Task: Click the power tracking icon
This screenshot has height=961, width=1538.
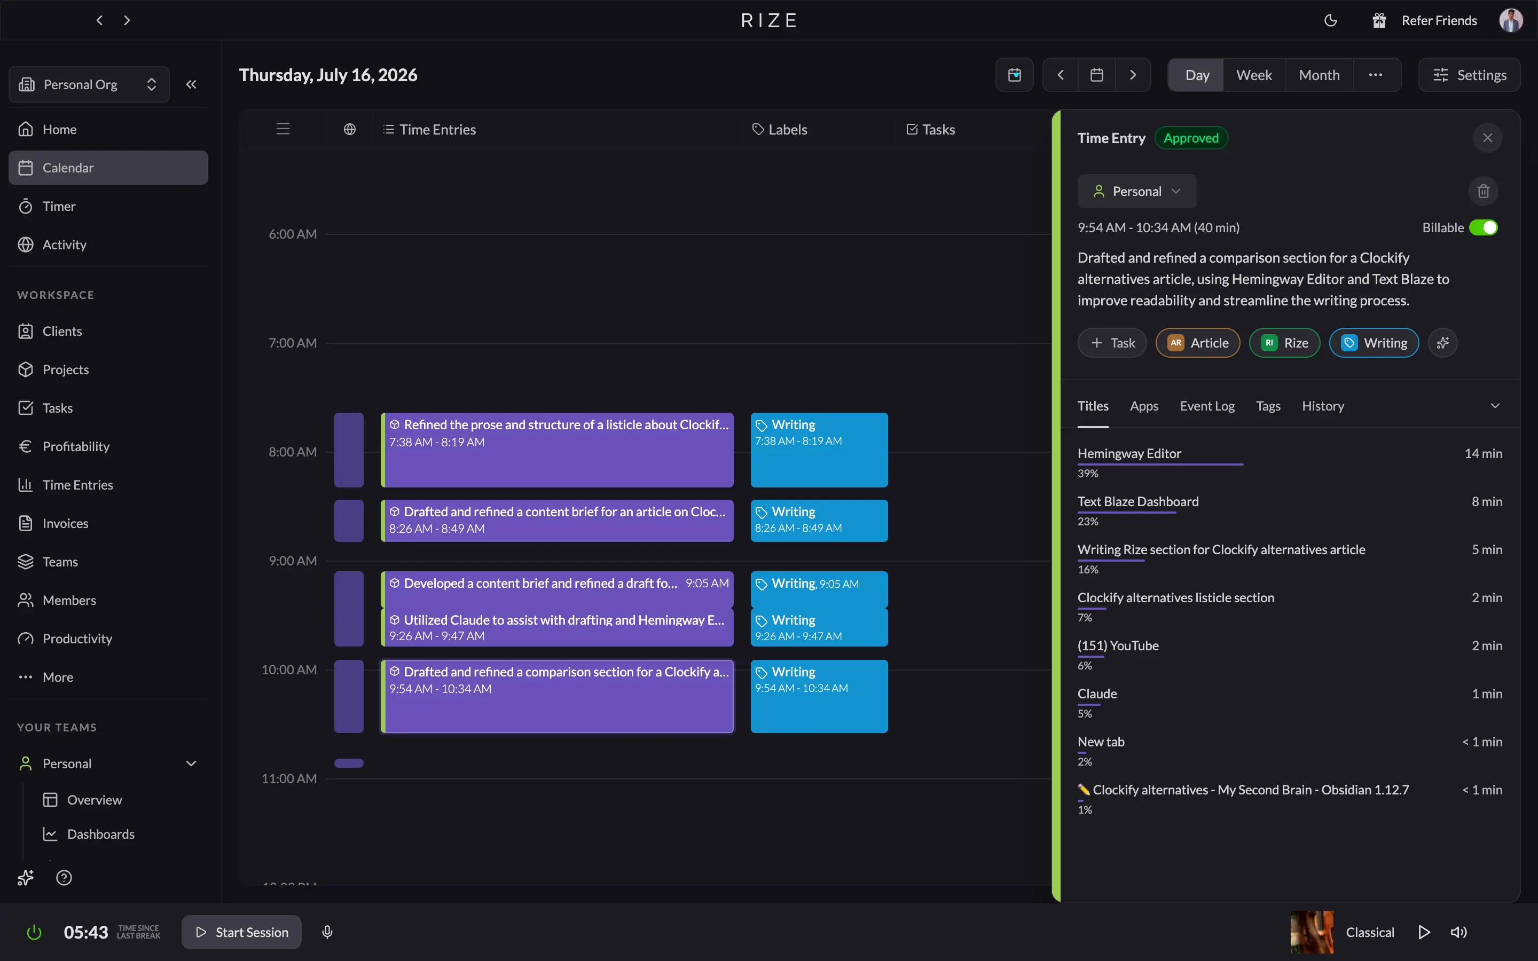Action: click(34, 932)
